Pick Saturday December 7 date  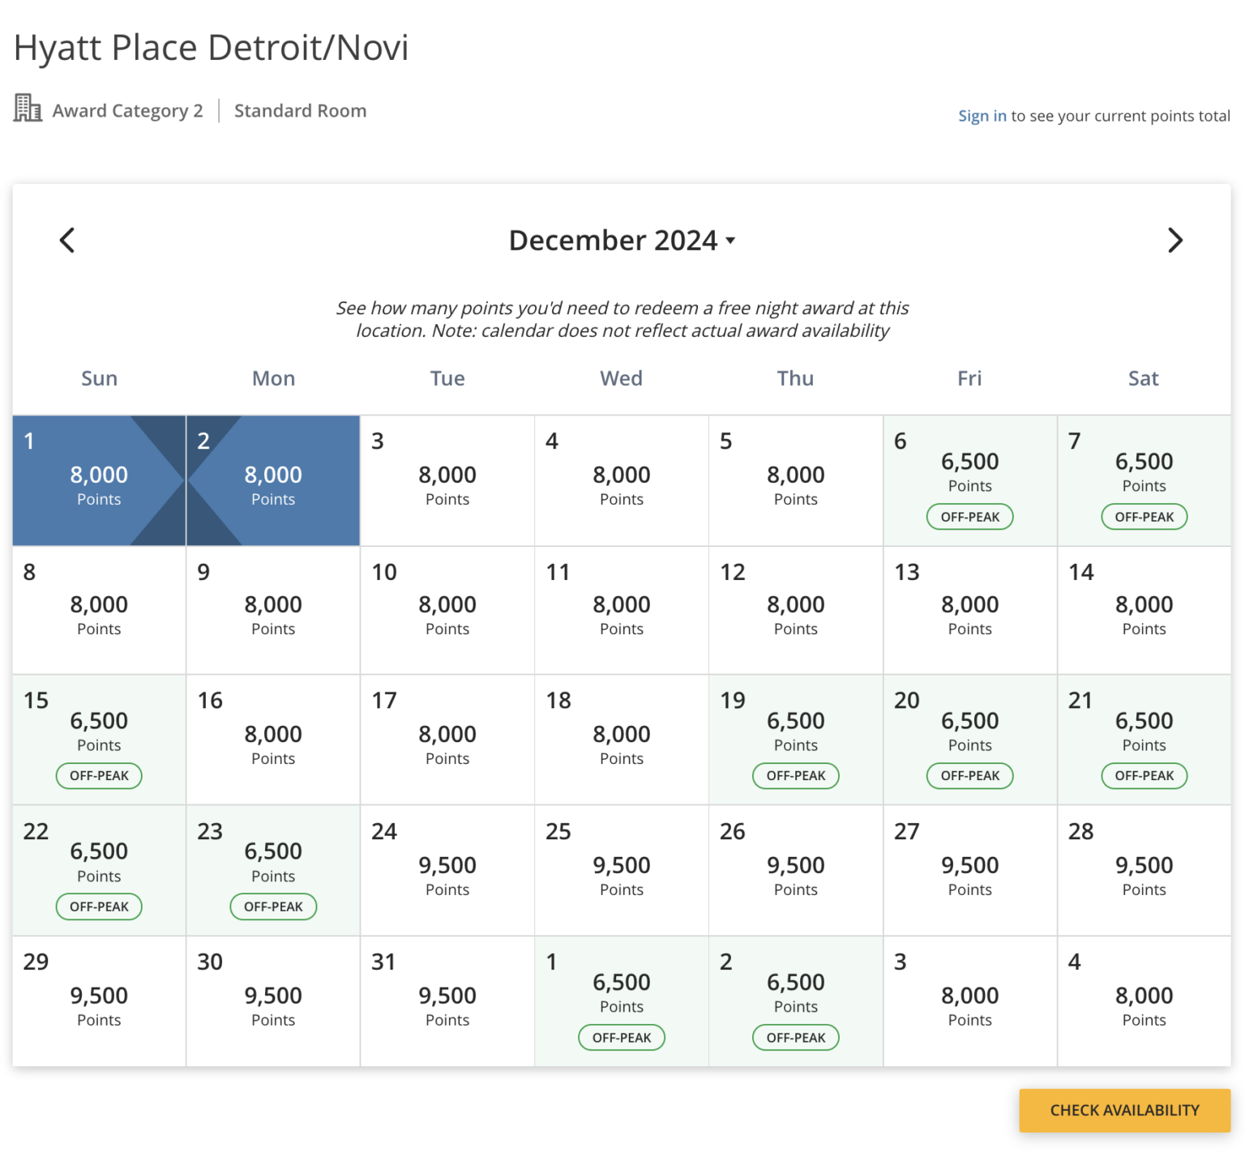1144,481
